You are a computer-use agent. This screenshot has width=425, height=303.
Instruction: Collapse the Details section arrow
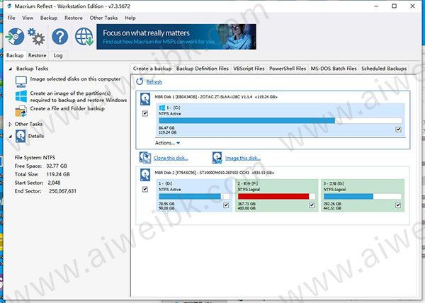pos(11,137)
